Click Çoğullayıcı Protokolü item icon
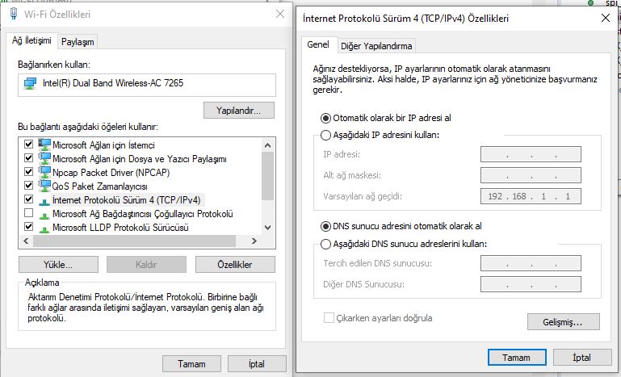The image size is (621, 377). pyautogui.click(x=44, y=216)
